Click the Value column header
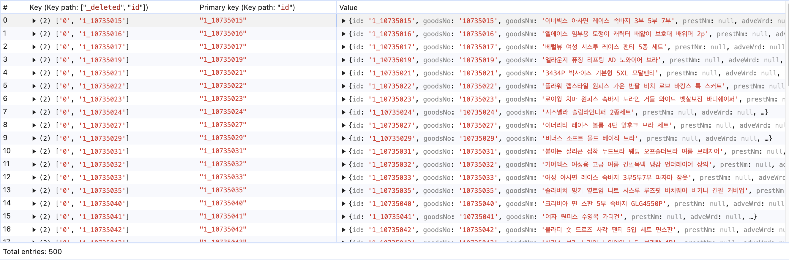 [348, 7]
